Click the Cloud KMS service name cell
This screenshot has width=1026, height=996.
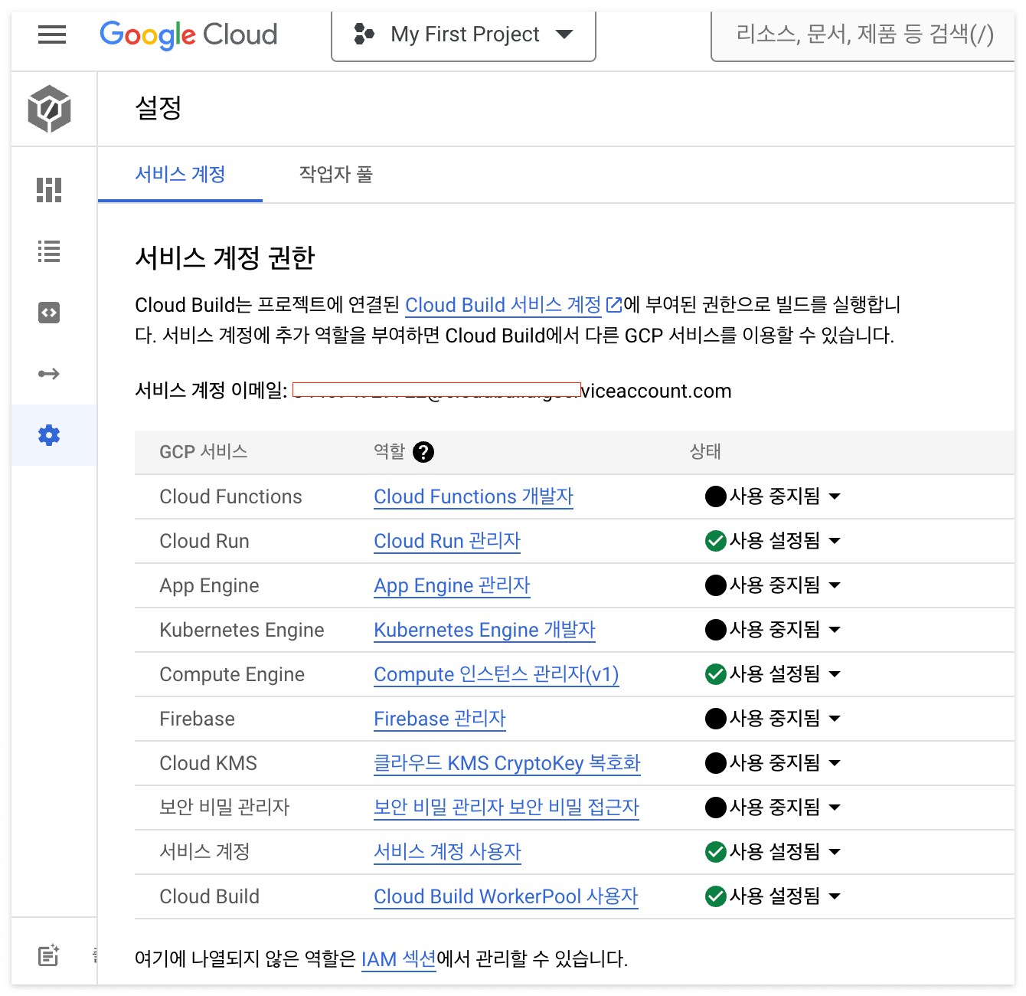tap(208, 763)
